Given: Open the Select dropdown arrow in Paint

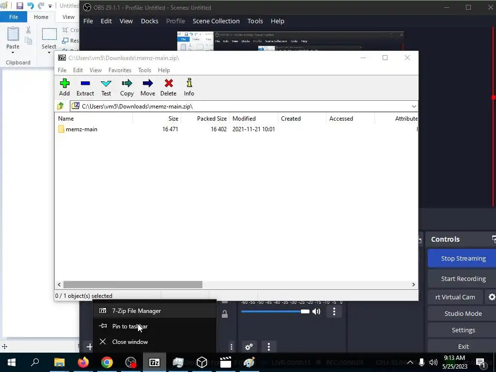Looking at the screenshot, I should tap(49, 53).
